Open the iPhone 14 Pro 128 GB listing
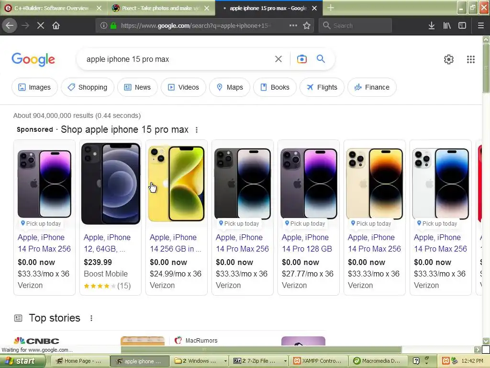Image resolution: width=490 pixels, height=368 pixels. pos(307,243)
